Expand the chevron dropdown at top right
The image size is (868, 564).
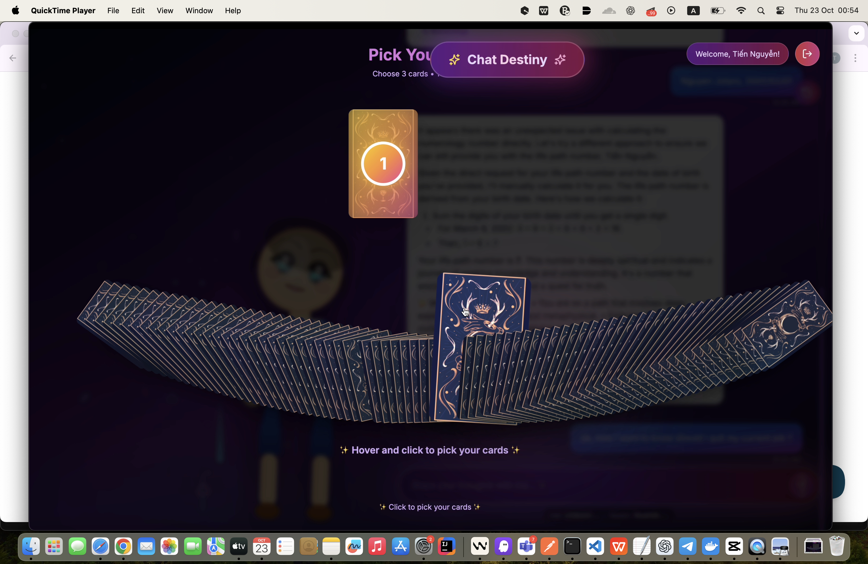856,33
